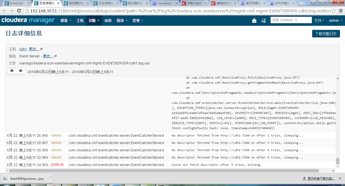Screen dimensions: 345x186
Task: Reload the page with browser refresh icon
Action: pyautogui.click(x=19, y=11)
